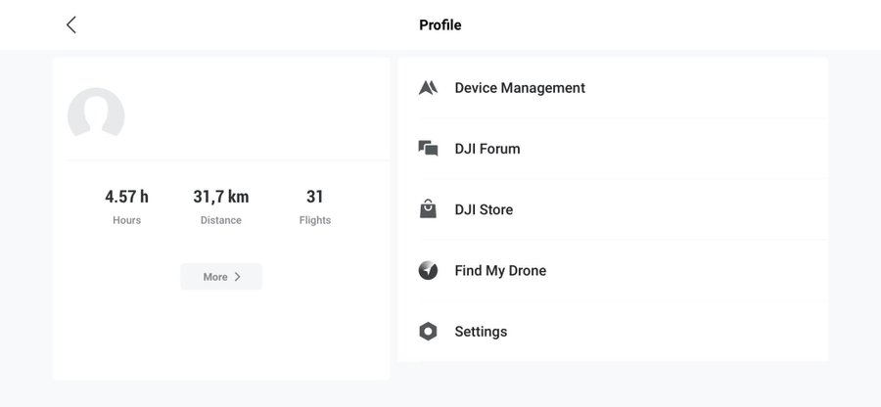
Task: Open the profile avatar picture
Action: (x=96, y=115)
